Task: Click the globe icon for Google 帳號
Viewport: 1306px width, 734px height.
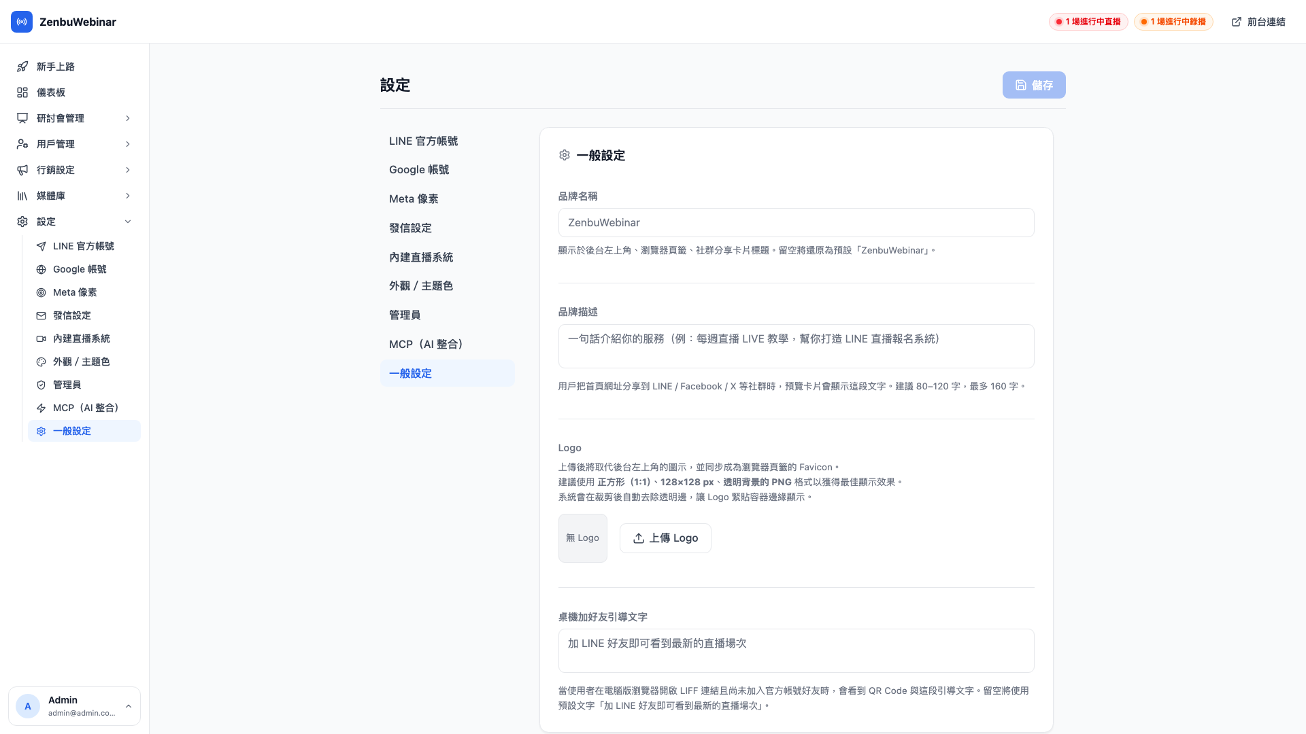Action: coord(41,269)
